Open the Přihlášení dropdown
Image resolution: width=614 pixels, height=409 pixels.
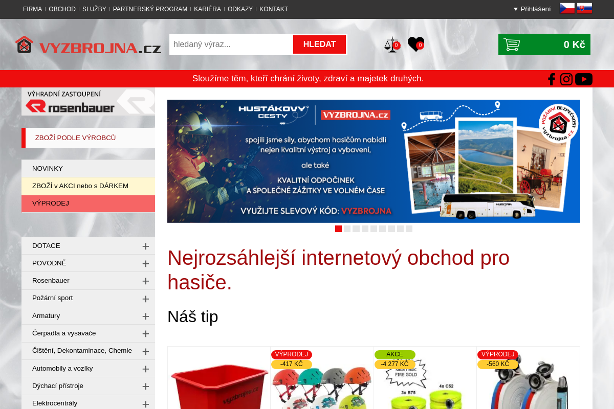pos(532,9)
